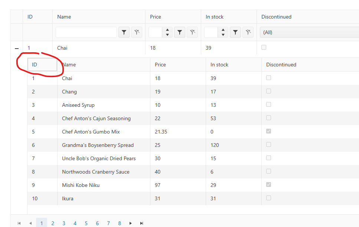Select page 3 in the pager
Viewport: 359px width, 227px height.
point(64,223)
